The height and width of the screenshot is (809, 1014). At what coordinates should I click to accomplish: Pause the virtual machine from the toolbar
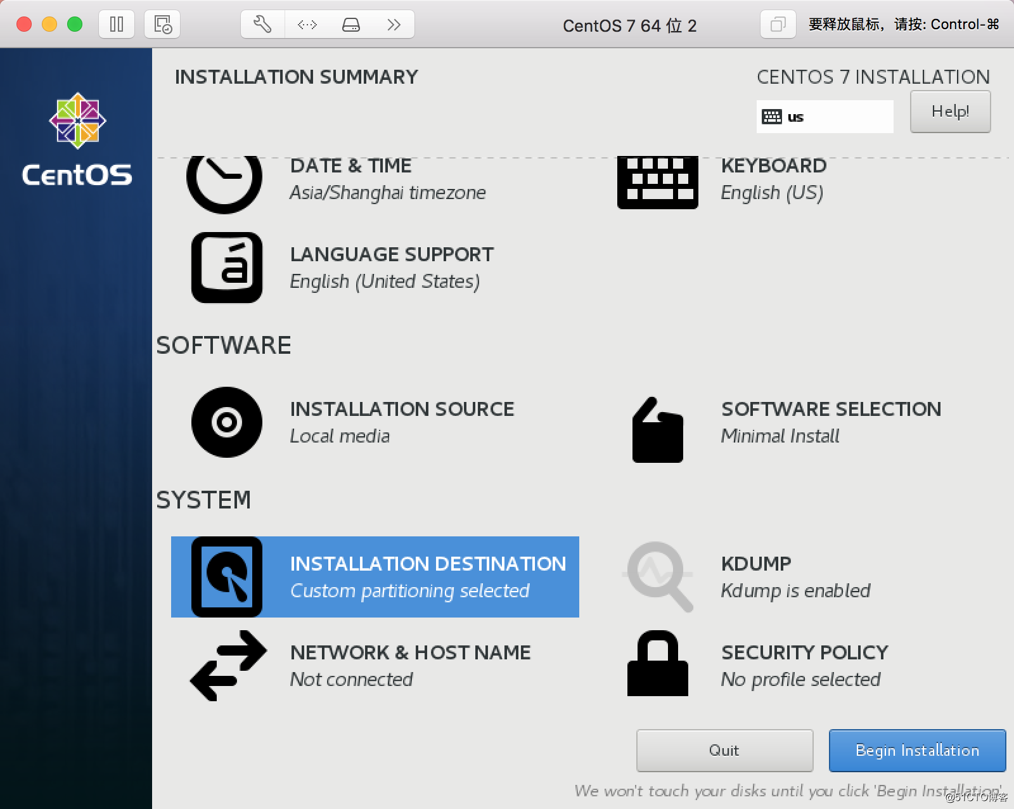click(x=117, y=25)
